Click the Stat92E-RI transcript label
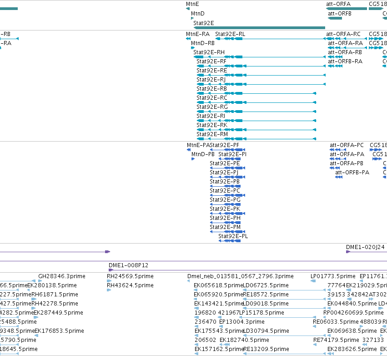The width and height of the screenshot is (387, 356). pyautogui.click(x=211, y=116)
